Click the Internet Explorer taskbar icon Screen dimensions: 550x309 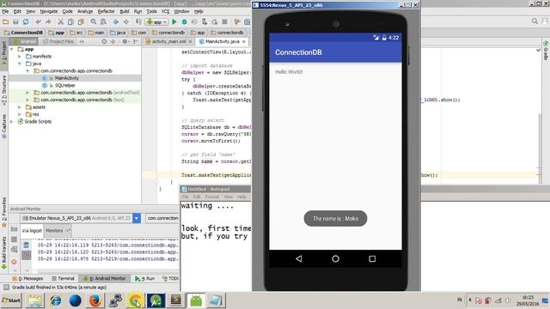pos(55,300)
